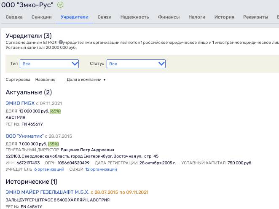Screen dimensions: 279x209
Task: Select the Учредители tab
Action: point(74,17)
